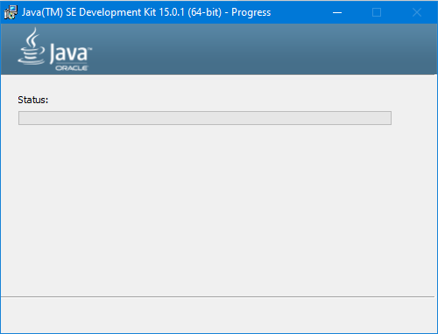Minimize the Java installer window
Image resolution: width=438 pixels, height=334 pixels.
point(337,12)
